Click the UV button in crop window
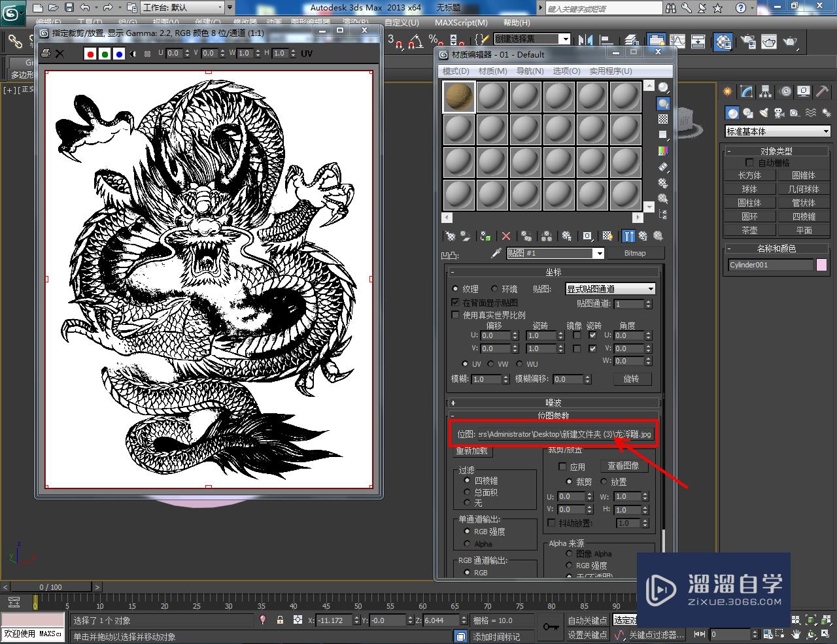 click(307, 54)
